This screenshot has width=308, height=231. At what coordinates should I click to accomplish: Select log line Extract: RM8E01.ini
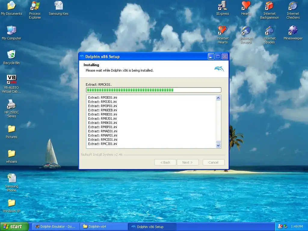click(x=103, y=114)
